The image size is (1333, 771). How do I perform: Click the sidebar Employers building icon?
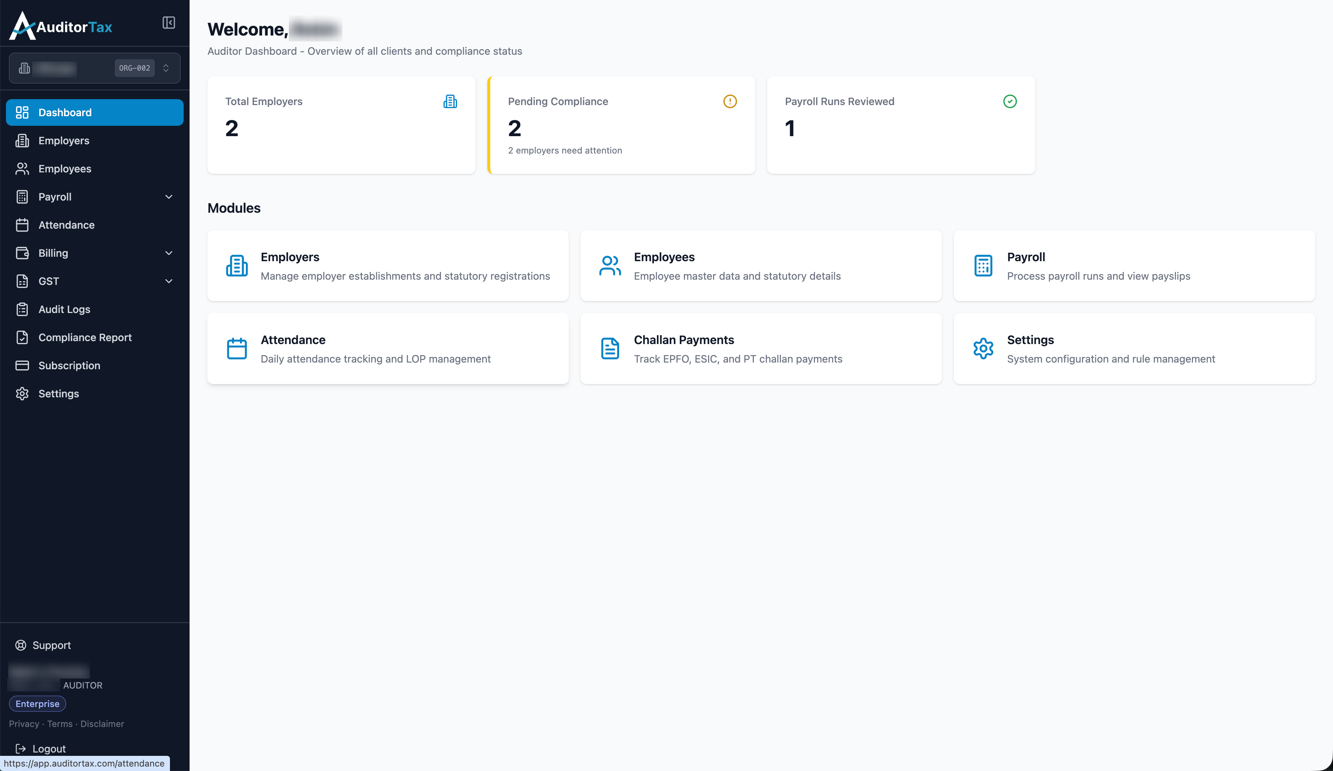tap(22, 141)
